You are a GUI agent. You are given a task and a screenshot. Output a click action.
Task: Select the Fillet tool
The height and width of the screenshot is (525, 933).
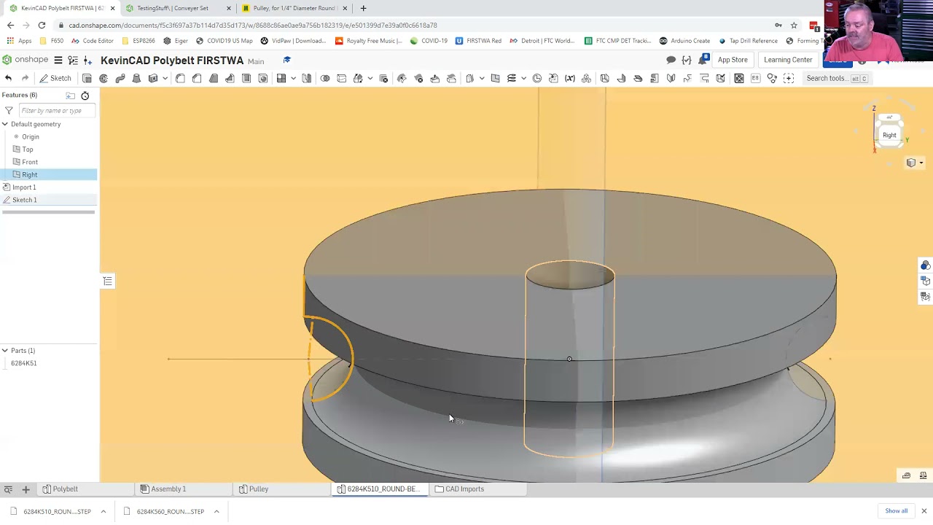point(180,78)
